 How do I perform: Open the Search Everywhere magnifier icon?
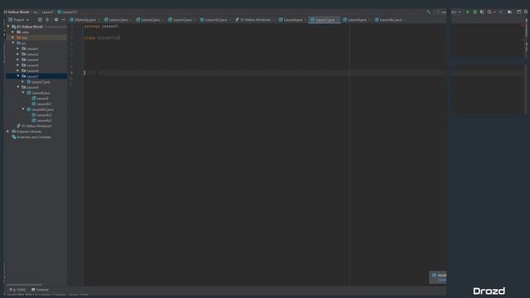point(526,12)
